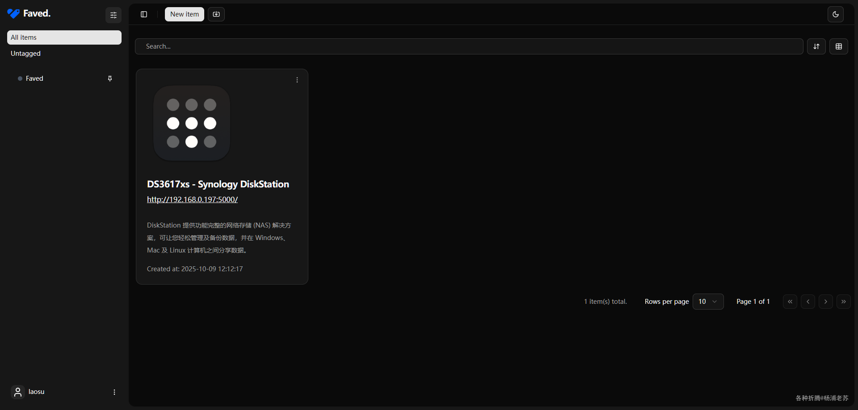Open the DiskStation card's three-dot menu
Viewport: 858px width, 410px height.
tap(297, 80)
